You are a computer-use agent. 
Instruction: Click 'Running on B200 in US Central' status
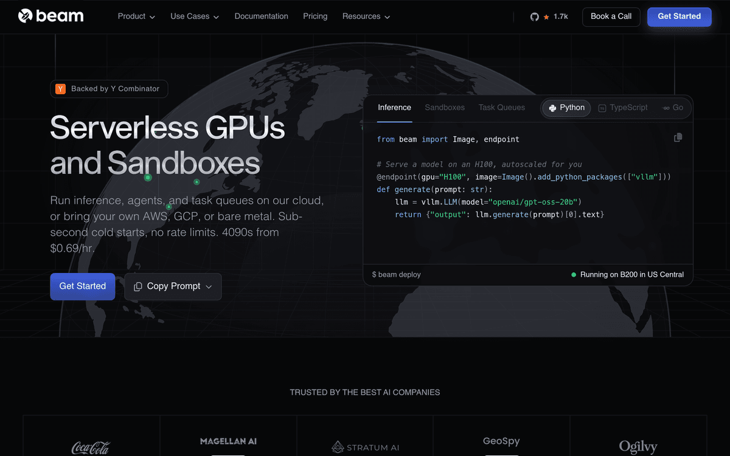pos(632,275)
